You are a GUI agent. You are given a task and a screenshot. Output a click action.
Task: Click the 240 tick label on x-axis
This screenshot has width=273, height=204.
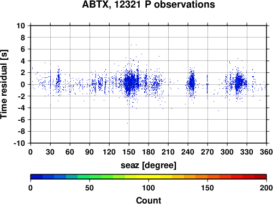point(188,152)
